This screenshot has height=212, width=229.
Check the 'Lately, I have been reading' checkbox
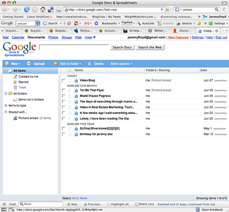click(64, 119)
